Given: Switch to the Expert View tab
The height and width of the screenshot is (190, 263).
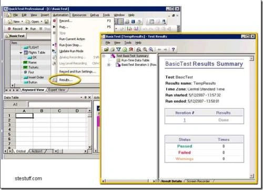Looking at the screenshot, I should (x=56, y=90).
